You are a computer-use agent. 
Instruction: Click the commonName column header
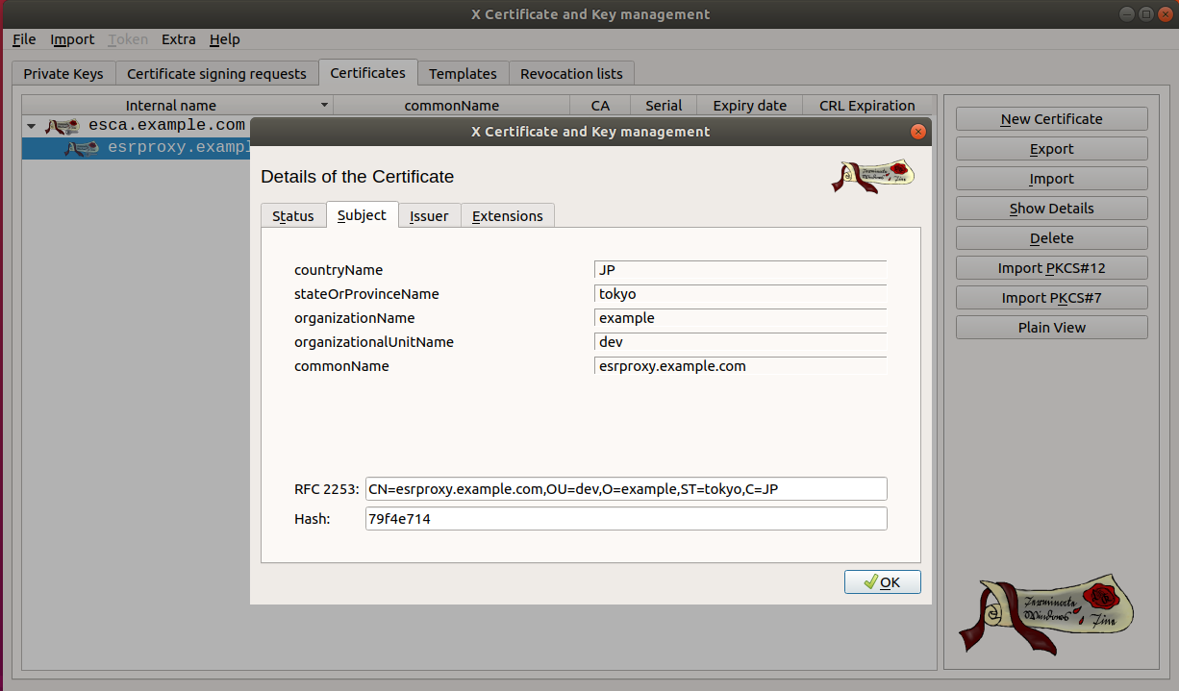point(451,106)
